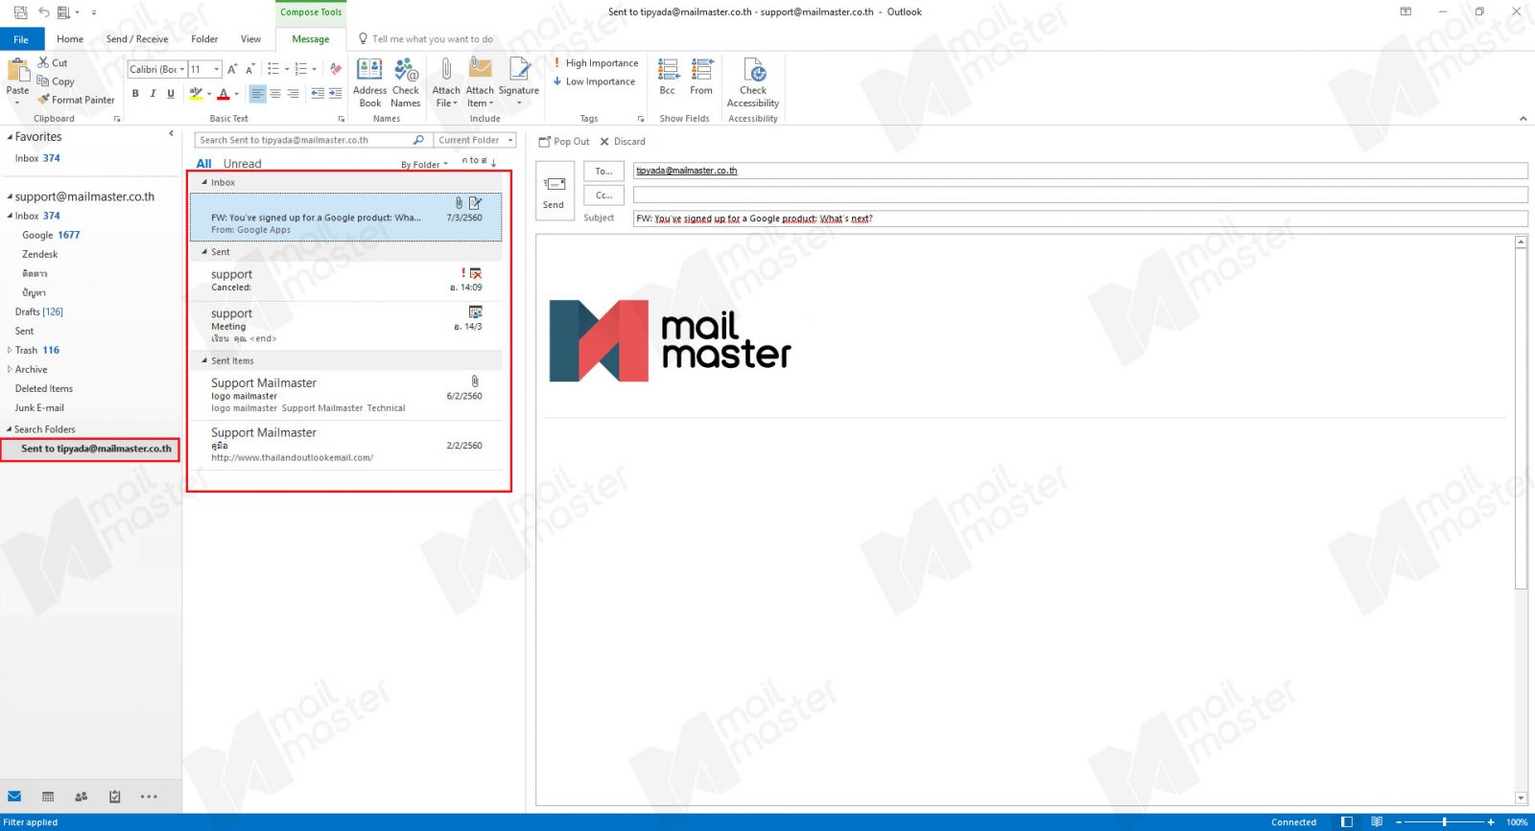Open more navigation options ellipsis
This screenshot has height=831, width=1535.
tap(149, 796)
